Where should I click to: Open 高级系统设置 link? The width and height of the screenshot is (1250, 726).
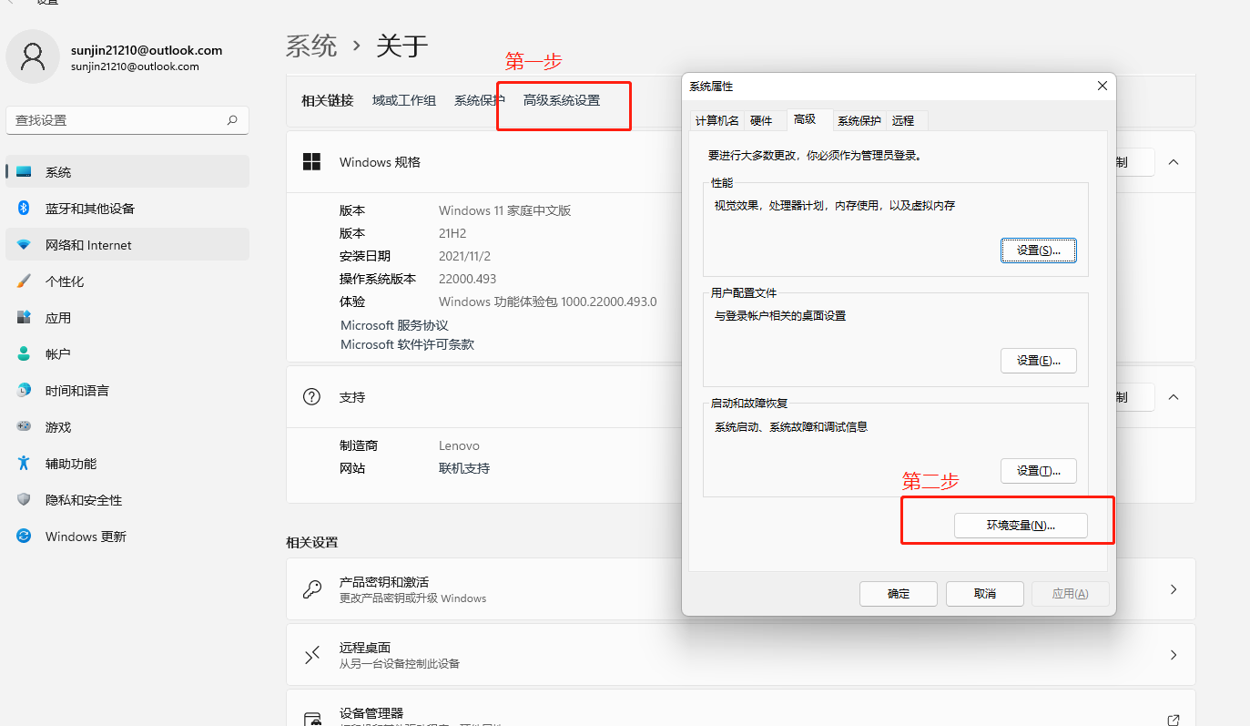(562, 100)
